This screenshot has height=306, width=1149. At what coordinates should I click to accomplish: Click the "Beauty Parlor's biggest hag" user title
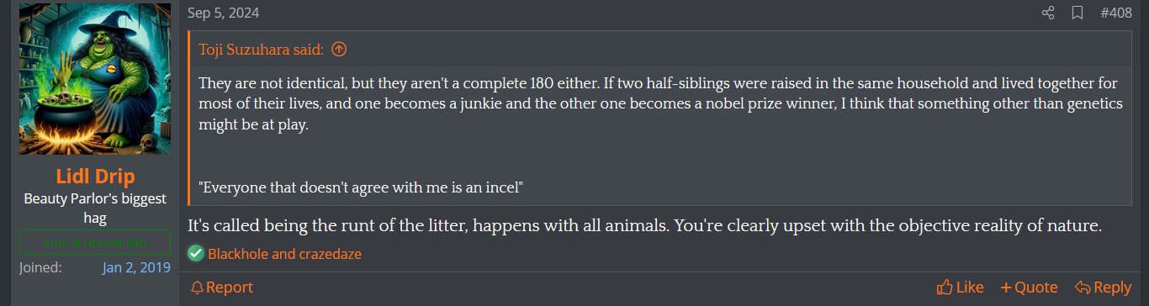coord(95,208)
